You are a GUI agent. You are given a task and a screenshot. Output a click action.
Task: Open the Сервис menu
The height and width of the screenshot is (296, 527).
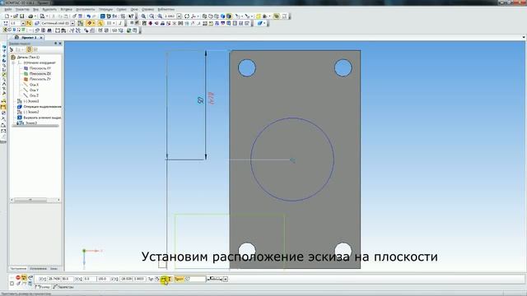point(121,9)
